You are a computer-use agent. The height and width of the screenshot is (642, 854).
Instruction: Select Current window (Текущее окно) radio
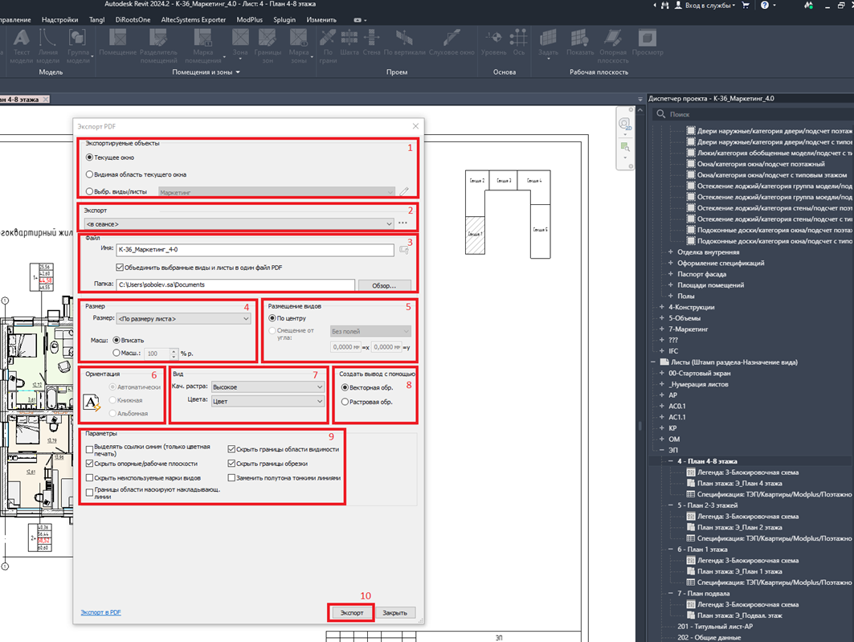coord(89,157)
